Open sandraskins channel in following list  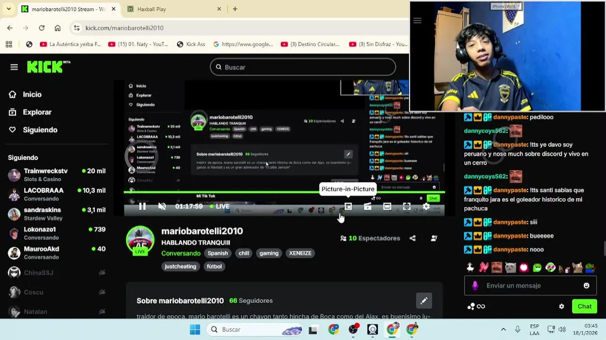(x=57, y=213)
